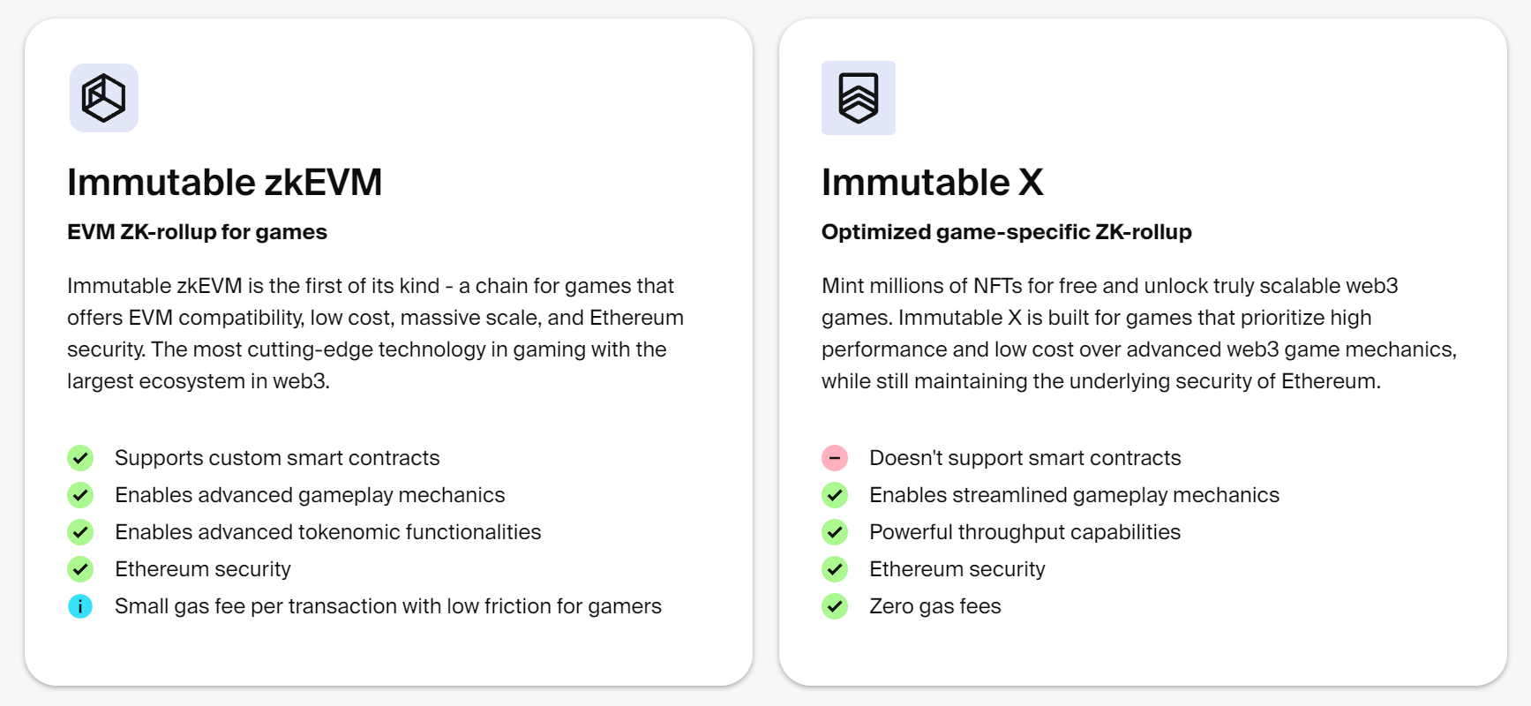Viewport: 1531px width, 706px height.
Task: Click the green check next to Supports custom smart contracts
Action: point(80,458)
